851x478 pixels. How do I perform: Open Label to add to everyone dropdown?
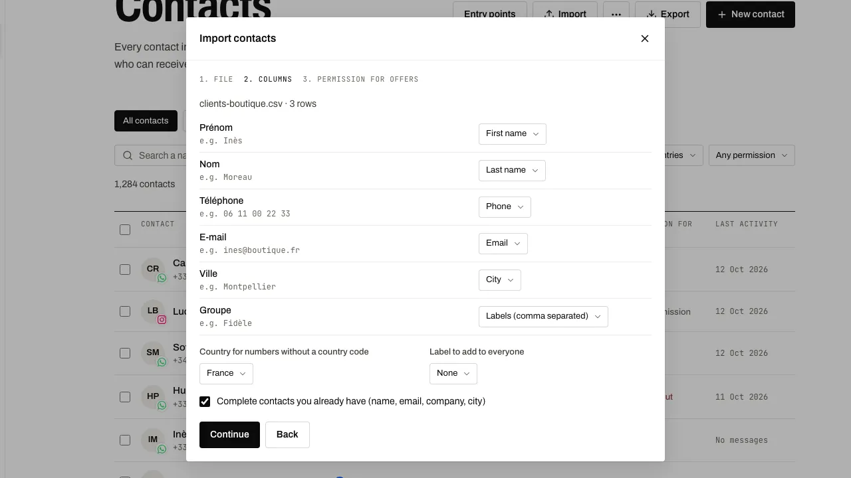tap(453, 374)
